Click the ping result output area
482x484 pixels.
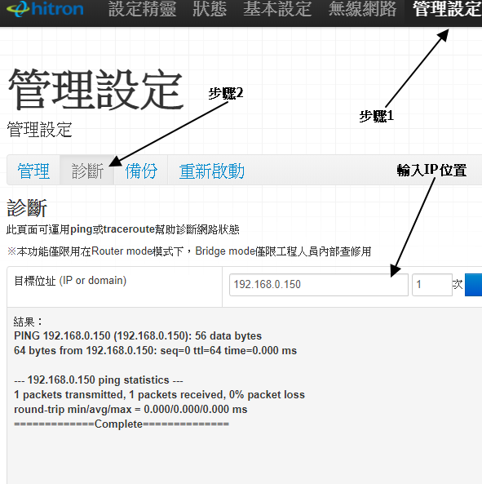244,396
